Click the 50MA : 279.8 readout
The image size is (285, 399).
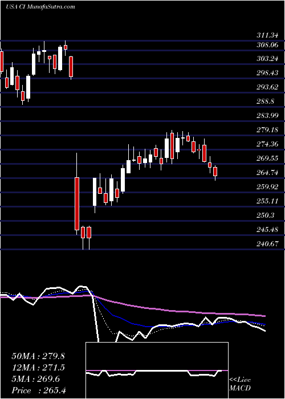[x=38, y=356]
